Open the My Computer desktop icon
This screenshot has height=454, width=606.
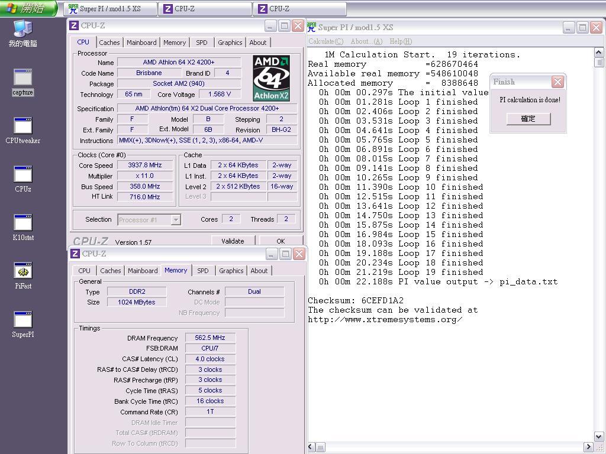pos(23,34)
